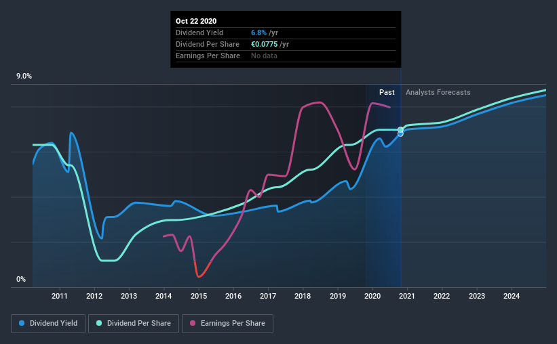Click the tooltip 'No data' text
The width and height of the screenshot is (557, 344).
264,56
